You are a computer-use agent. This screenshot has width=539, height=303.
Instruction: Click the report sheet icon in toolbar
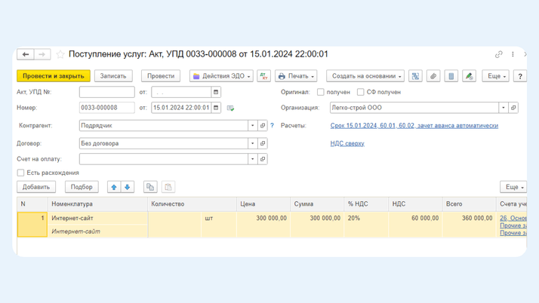click(451, 76)
